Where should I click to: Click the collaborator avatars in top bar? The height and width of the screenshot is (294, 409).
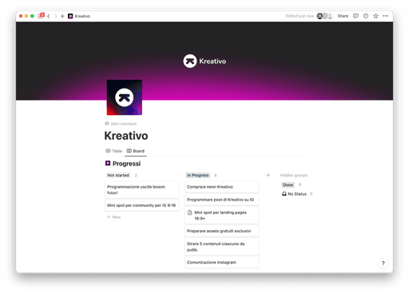point(324,16)
